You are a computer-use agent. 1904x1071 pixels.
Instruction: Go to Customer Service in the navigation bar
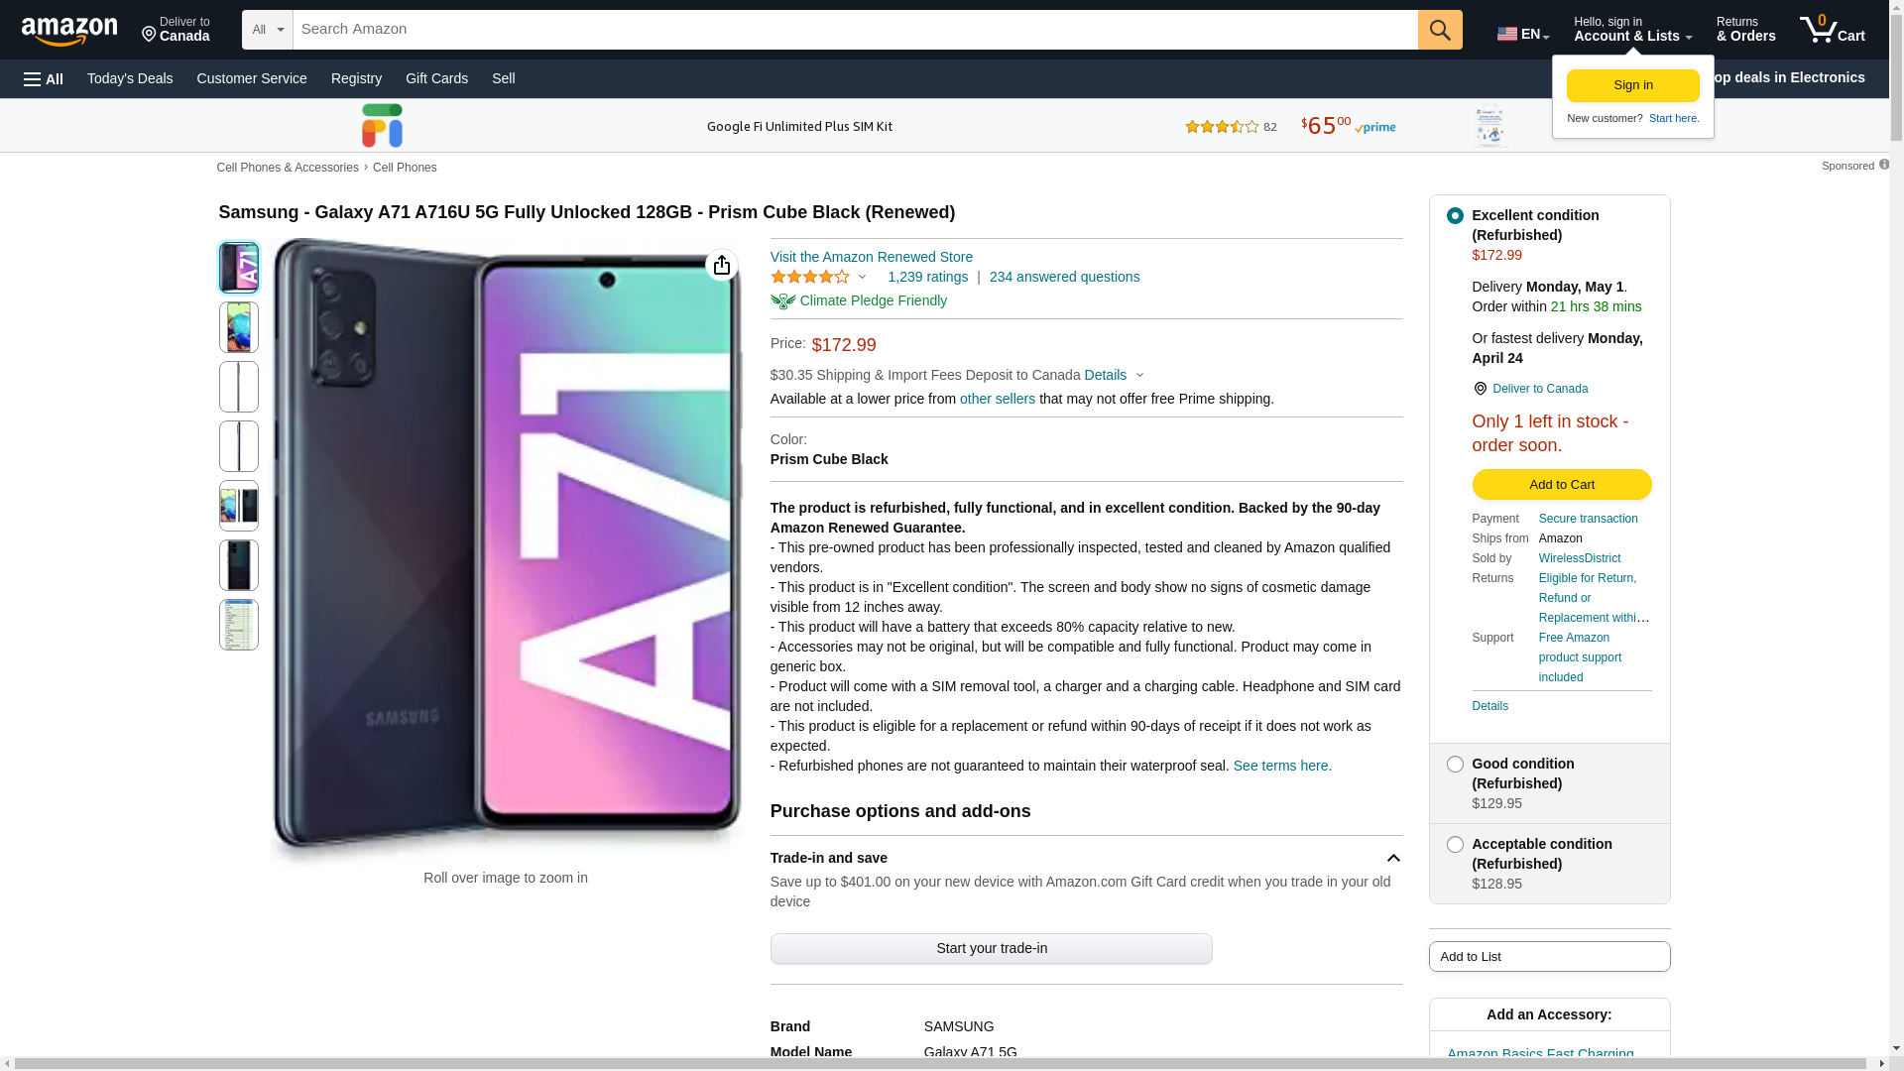coord(252,78)
